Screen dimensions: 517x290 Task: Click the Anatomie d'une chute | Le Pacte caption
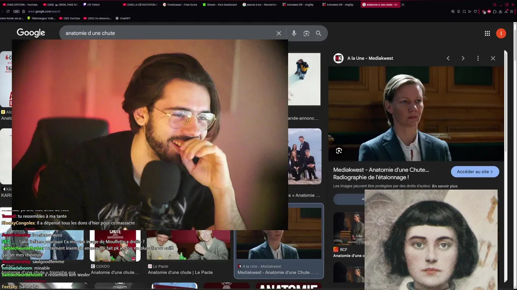180,273
